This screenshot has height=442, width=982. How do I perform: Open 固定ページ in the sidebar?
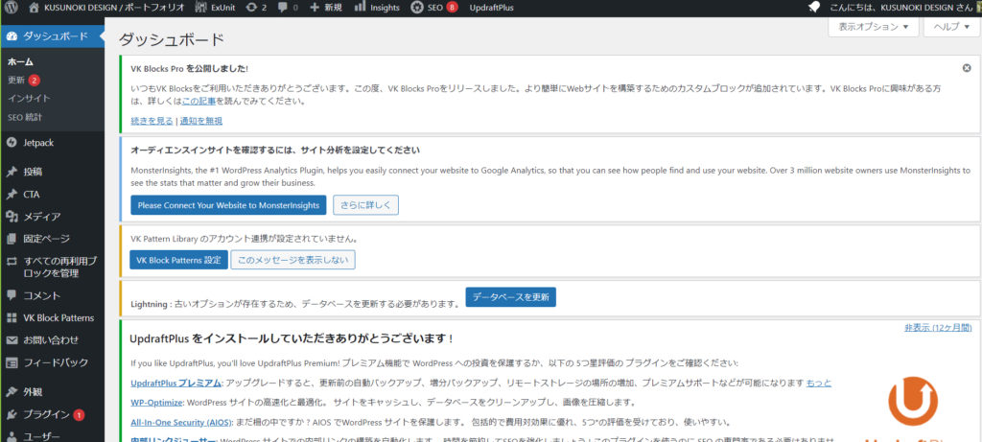(x=46, y=238)
